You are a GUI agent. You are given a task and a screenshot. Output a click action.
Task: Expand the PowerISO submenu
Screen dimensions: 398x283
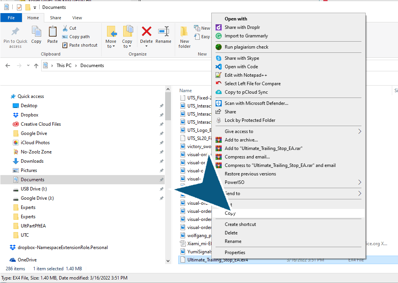click(x=288, y=182)
